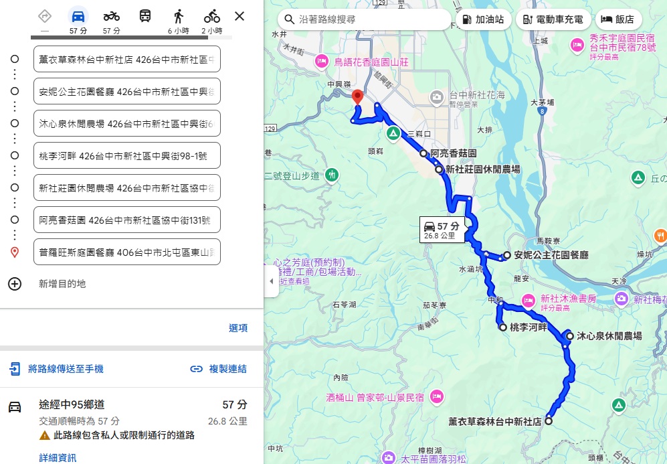The width and height of the screenshot is (667, 464).
Task: Click 新社梅花 photo spot pin
Action: [622, 299]
